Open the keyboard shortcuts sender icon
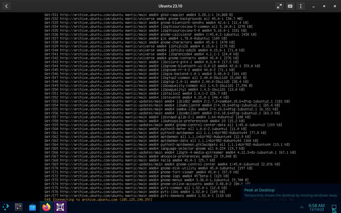The width and height of the screenshot is (341, 213). (x=290, y=6)
